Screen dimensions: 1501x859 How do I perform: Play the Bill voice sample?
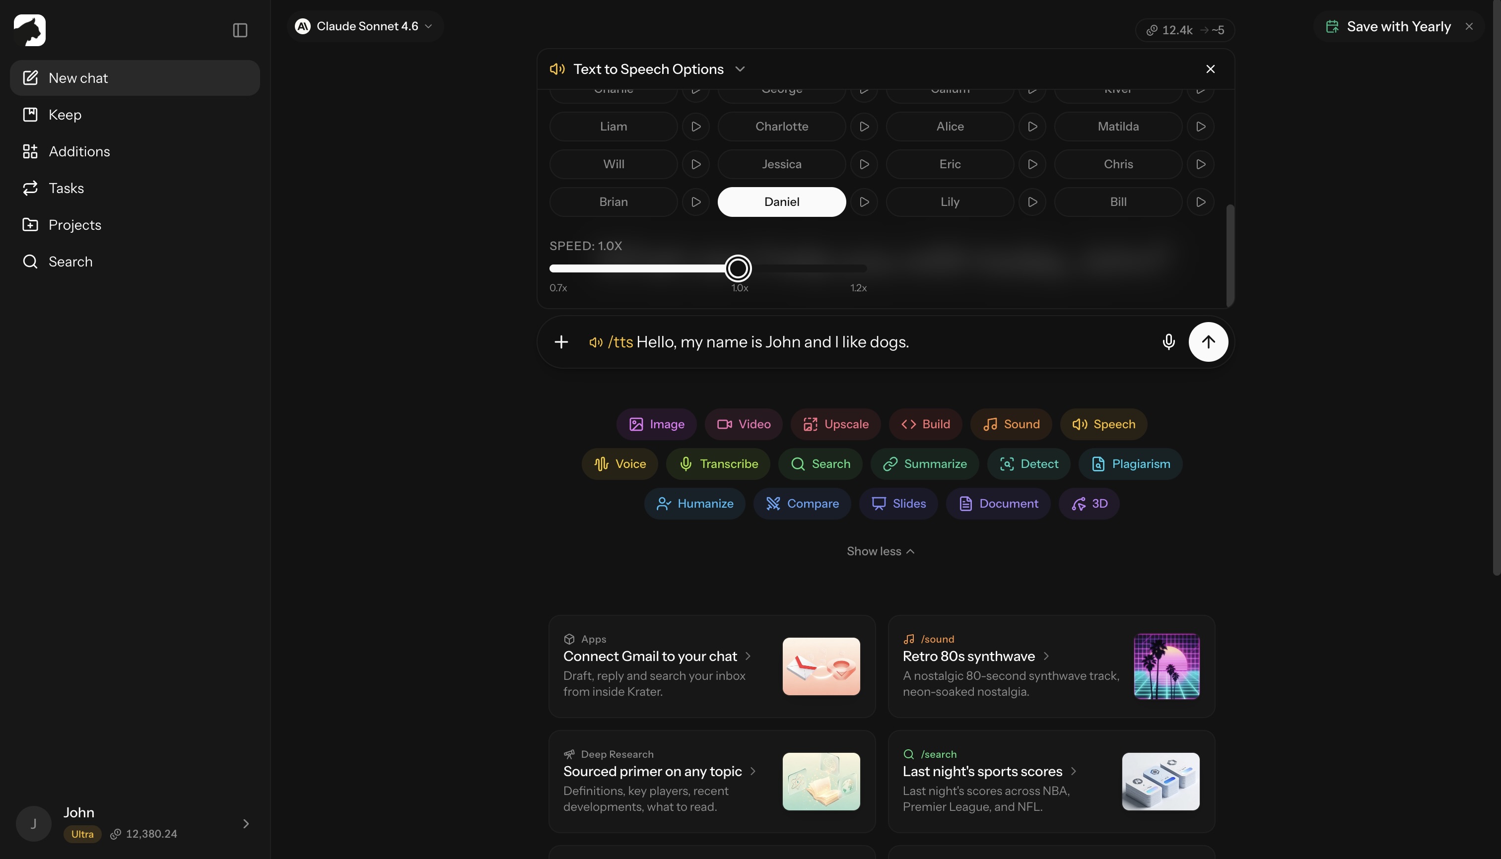click(x=1200, y=202)
